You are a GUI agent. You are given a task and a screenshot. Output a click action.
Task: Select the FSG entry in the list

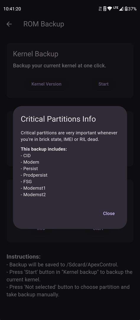tap(26, 182)
